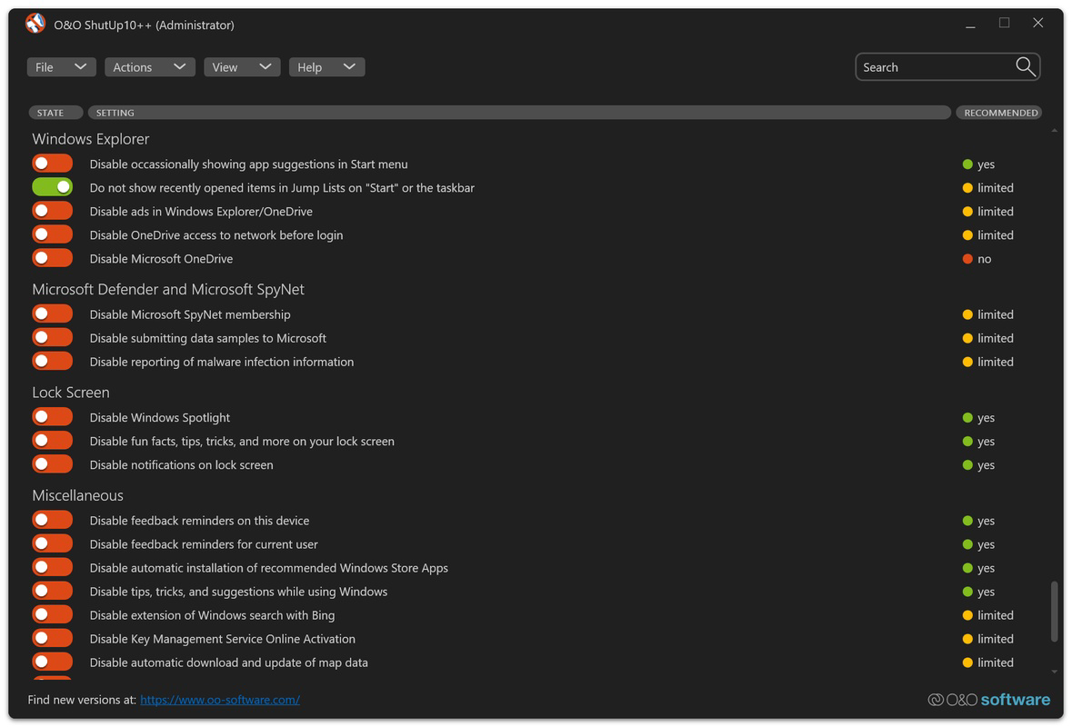Click 'Disable ads in Windows Explorer/OneDrive' text
Screen dimensions: 1072x727
click(201, 212)
